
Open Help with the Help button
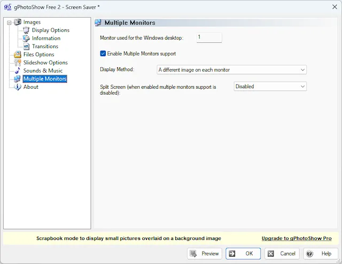coord(320,253)
